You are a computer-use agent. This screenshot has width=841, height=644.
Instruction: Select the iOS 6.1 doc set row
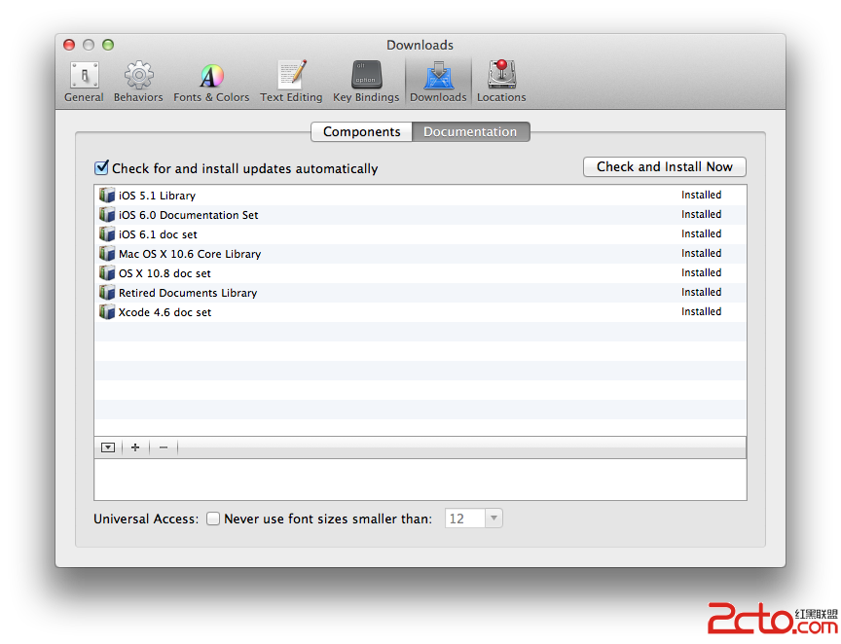click(420, 234)
